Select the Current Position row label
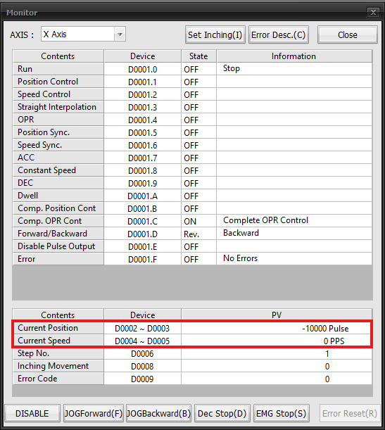Screen dimensions: 385x430 point(58,328)
